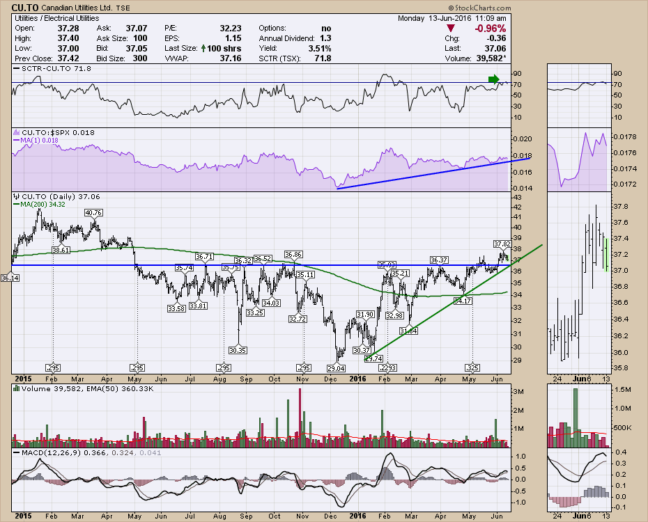Click the 31.84 price label
The width and height of the screenshot is (648, 522).
pyautogui.click(x=408, y=331)
